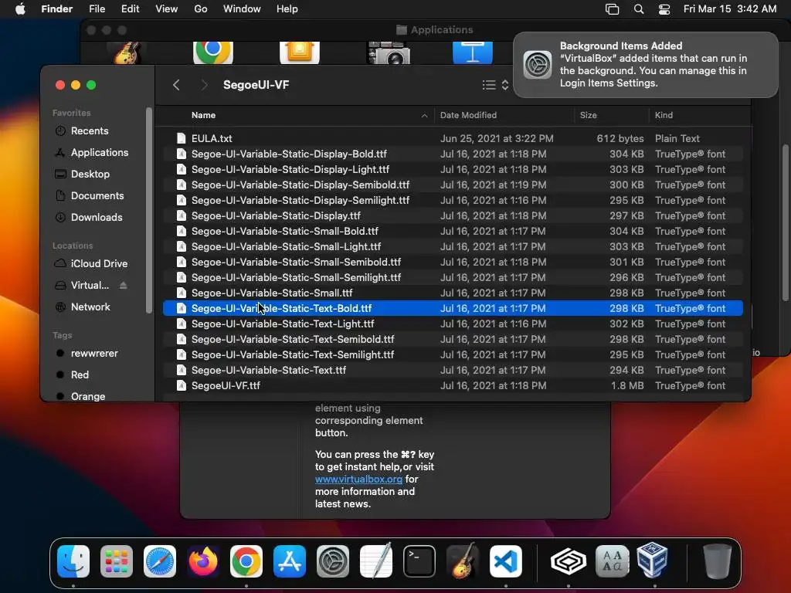Launch Firefox from the Dock
This screenshot has height=593, width=791.
[203, 561]
